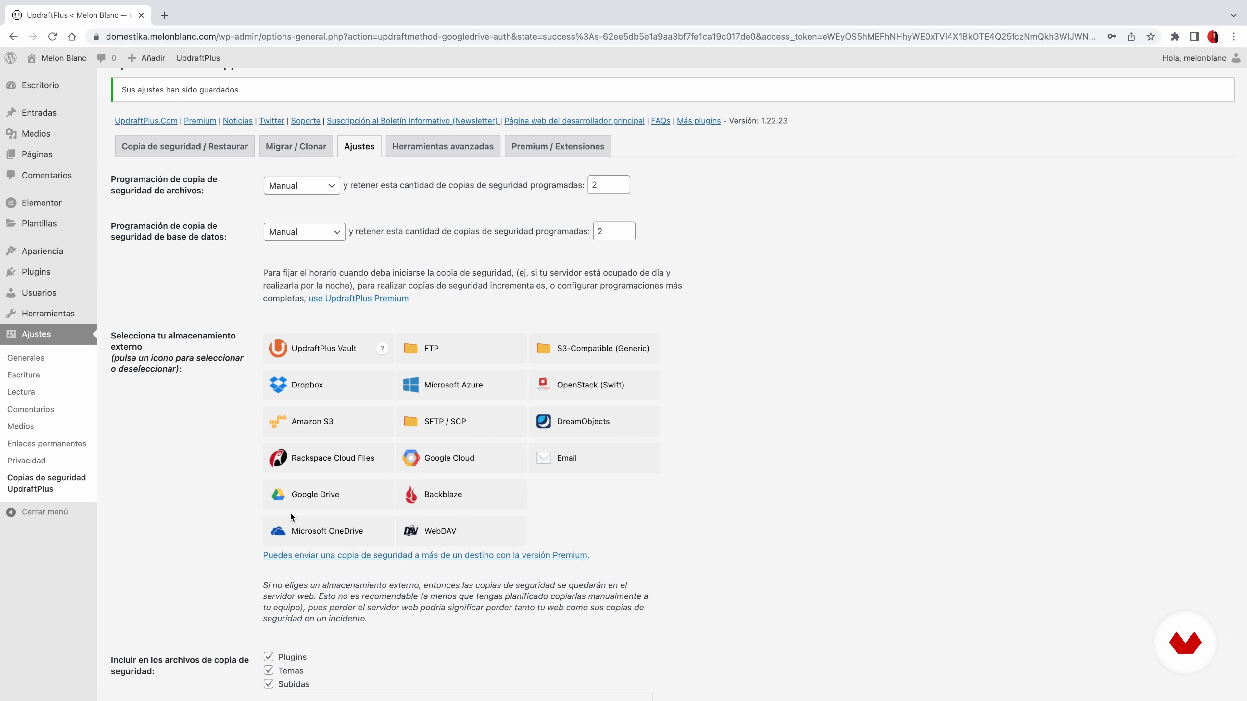Open the Twitter link

[x=271, y=121]
